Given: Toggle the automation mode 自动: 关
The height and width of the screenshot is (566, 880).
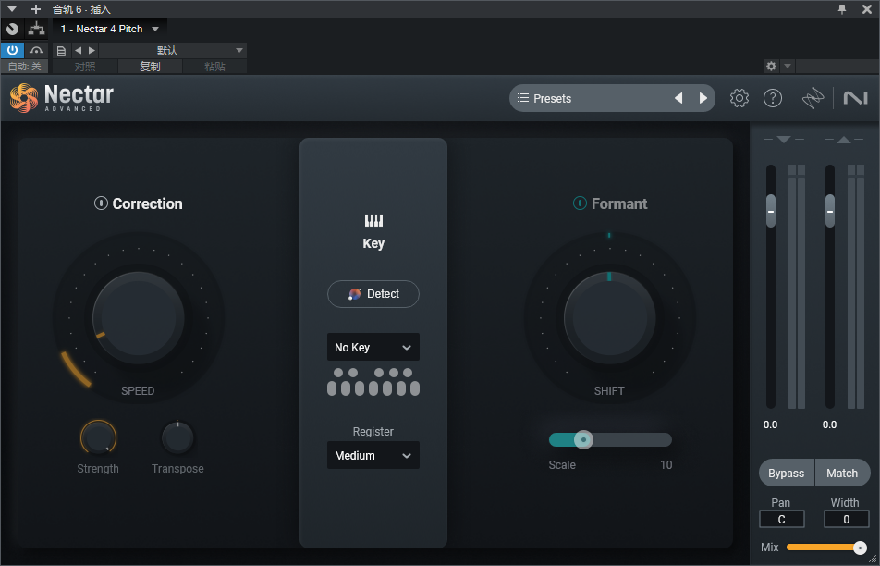Looking at the screenshot, I should coord(24,67).
